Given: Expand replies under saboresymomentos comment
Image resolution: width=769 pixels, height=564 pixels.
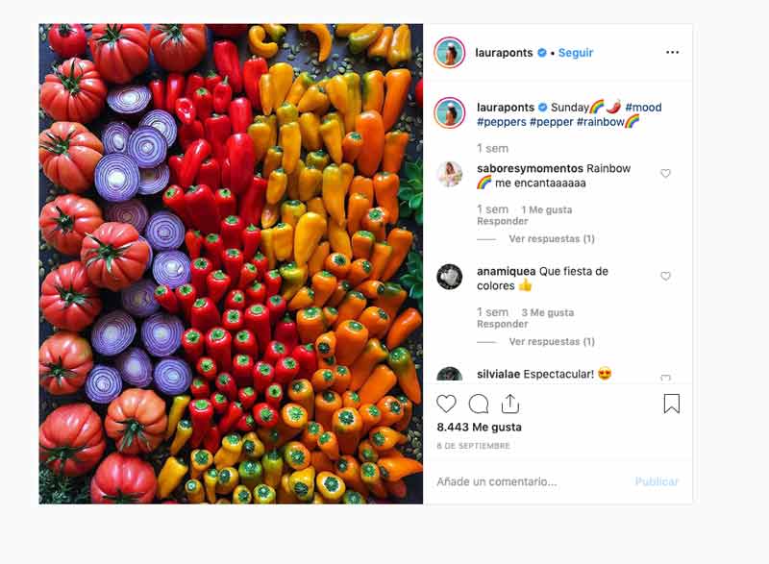Looking at the screenshot, I should pyautogui.click(x=552, y=238).
